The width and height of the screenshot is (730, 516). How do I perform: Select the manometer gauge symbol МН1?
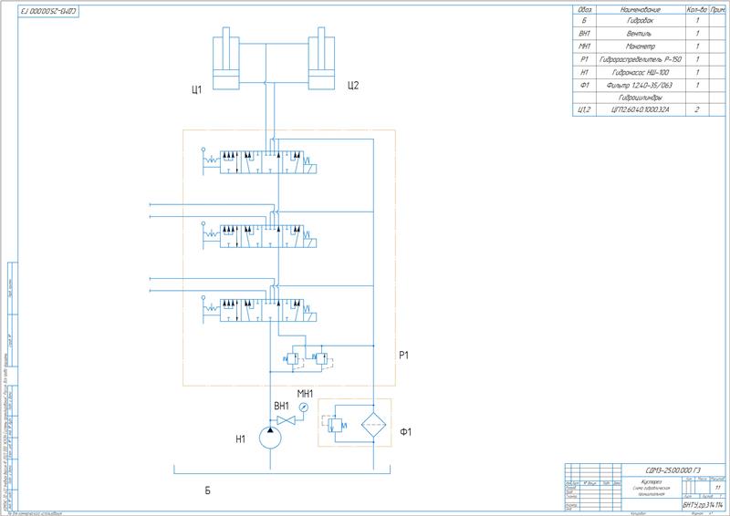[304, 408]
